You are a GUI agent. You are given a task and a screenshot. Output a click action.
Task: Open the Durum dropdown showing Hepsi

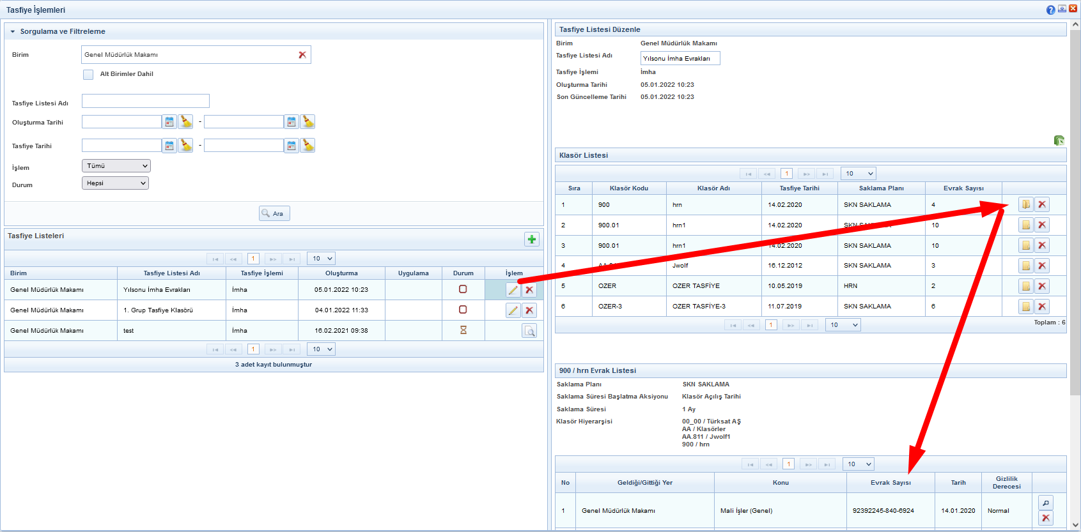116,183
